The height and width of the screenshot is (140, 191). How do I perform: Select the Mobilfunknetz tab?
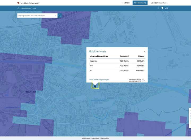[140, 3]
